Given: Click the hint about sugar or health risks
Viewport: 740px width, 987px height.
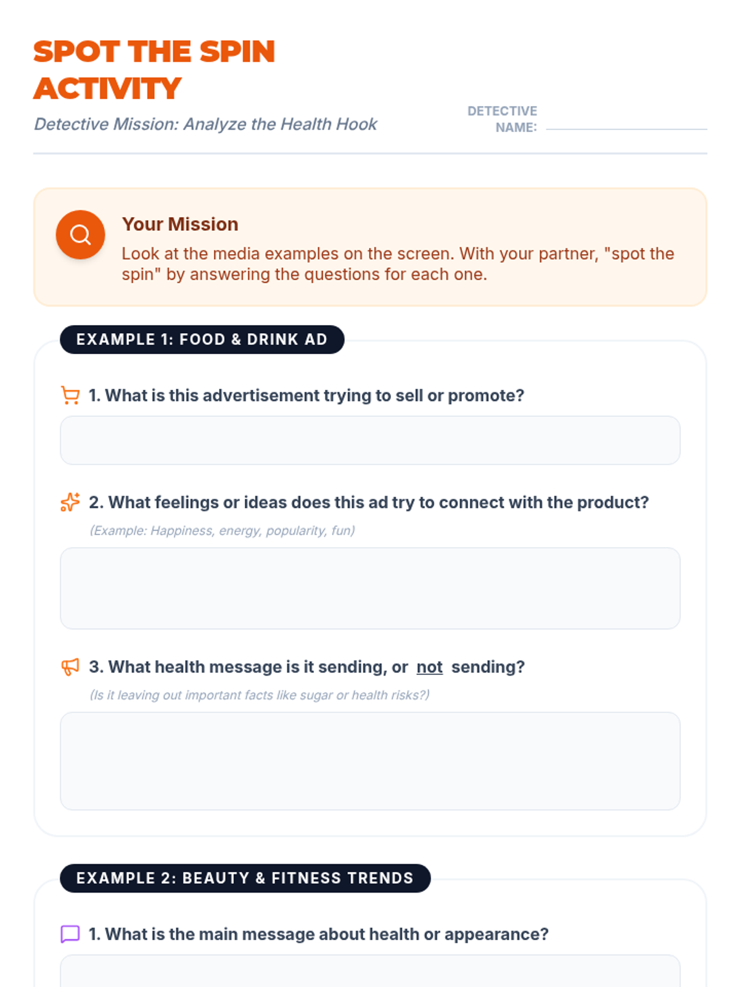Looking at the screenshot, I should tap(260, 695).
